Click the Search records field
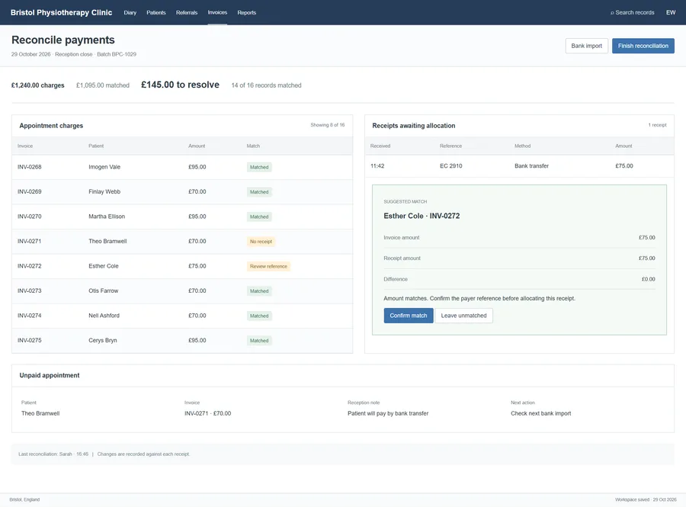Image resolution: width=686 pixels, height=507 pixels. pyautogui.click(x=632, y=13)
